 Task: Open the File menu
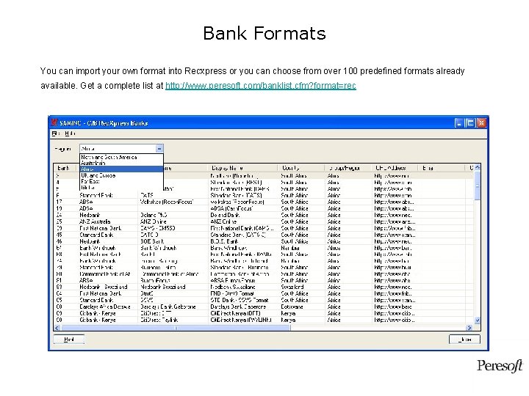56,133
